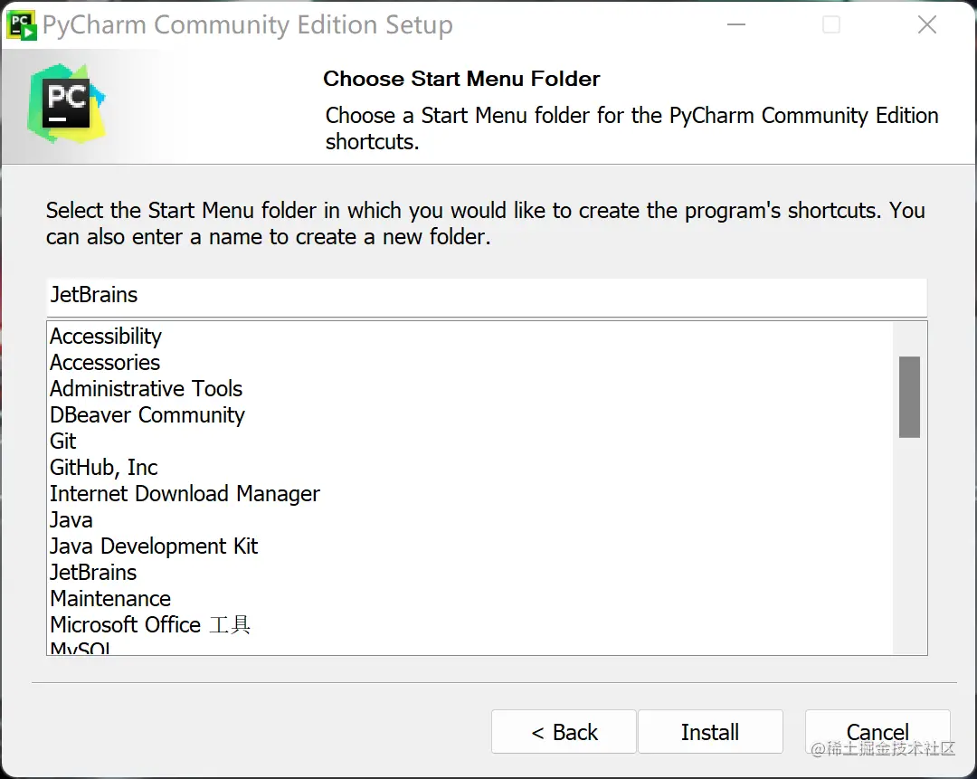977x779 pixels.
Task: Select GitHub, Inc folder
Action: click(104, 468)
